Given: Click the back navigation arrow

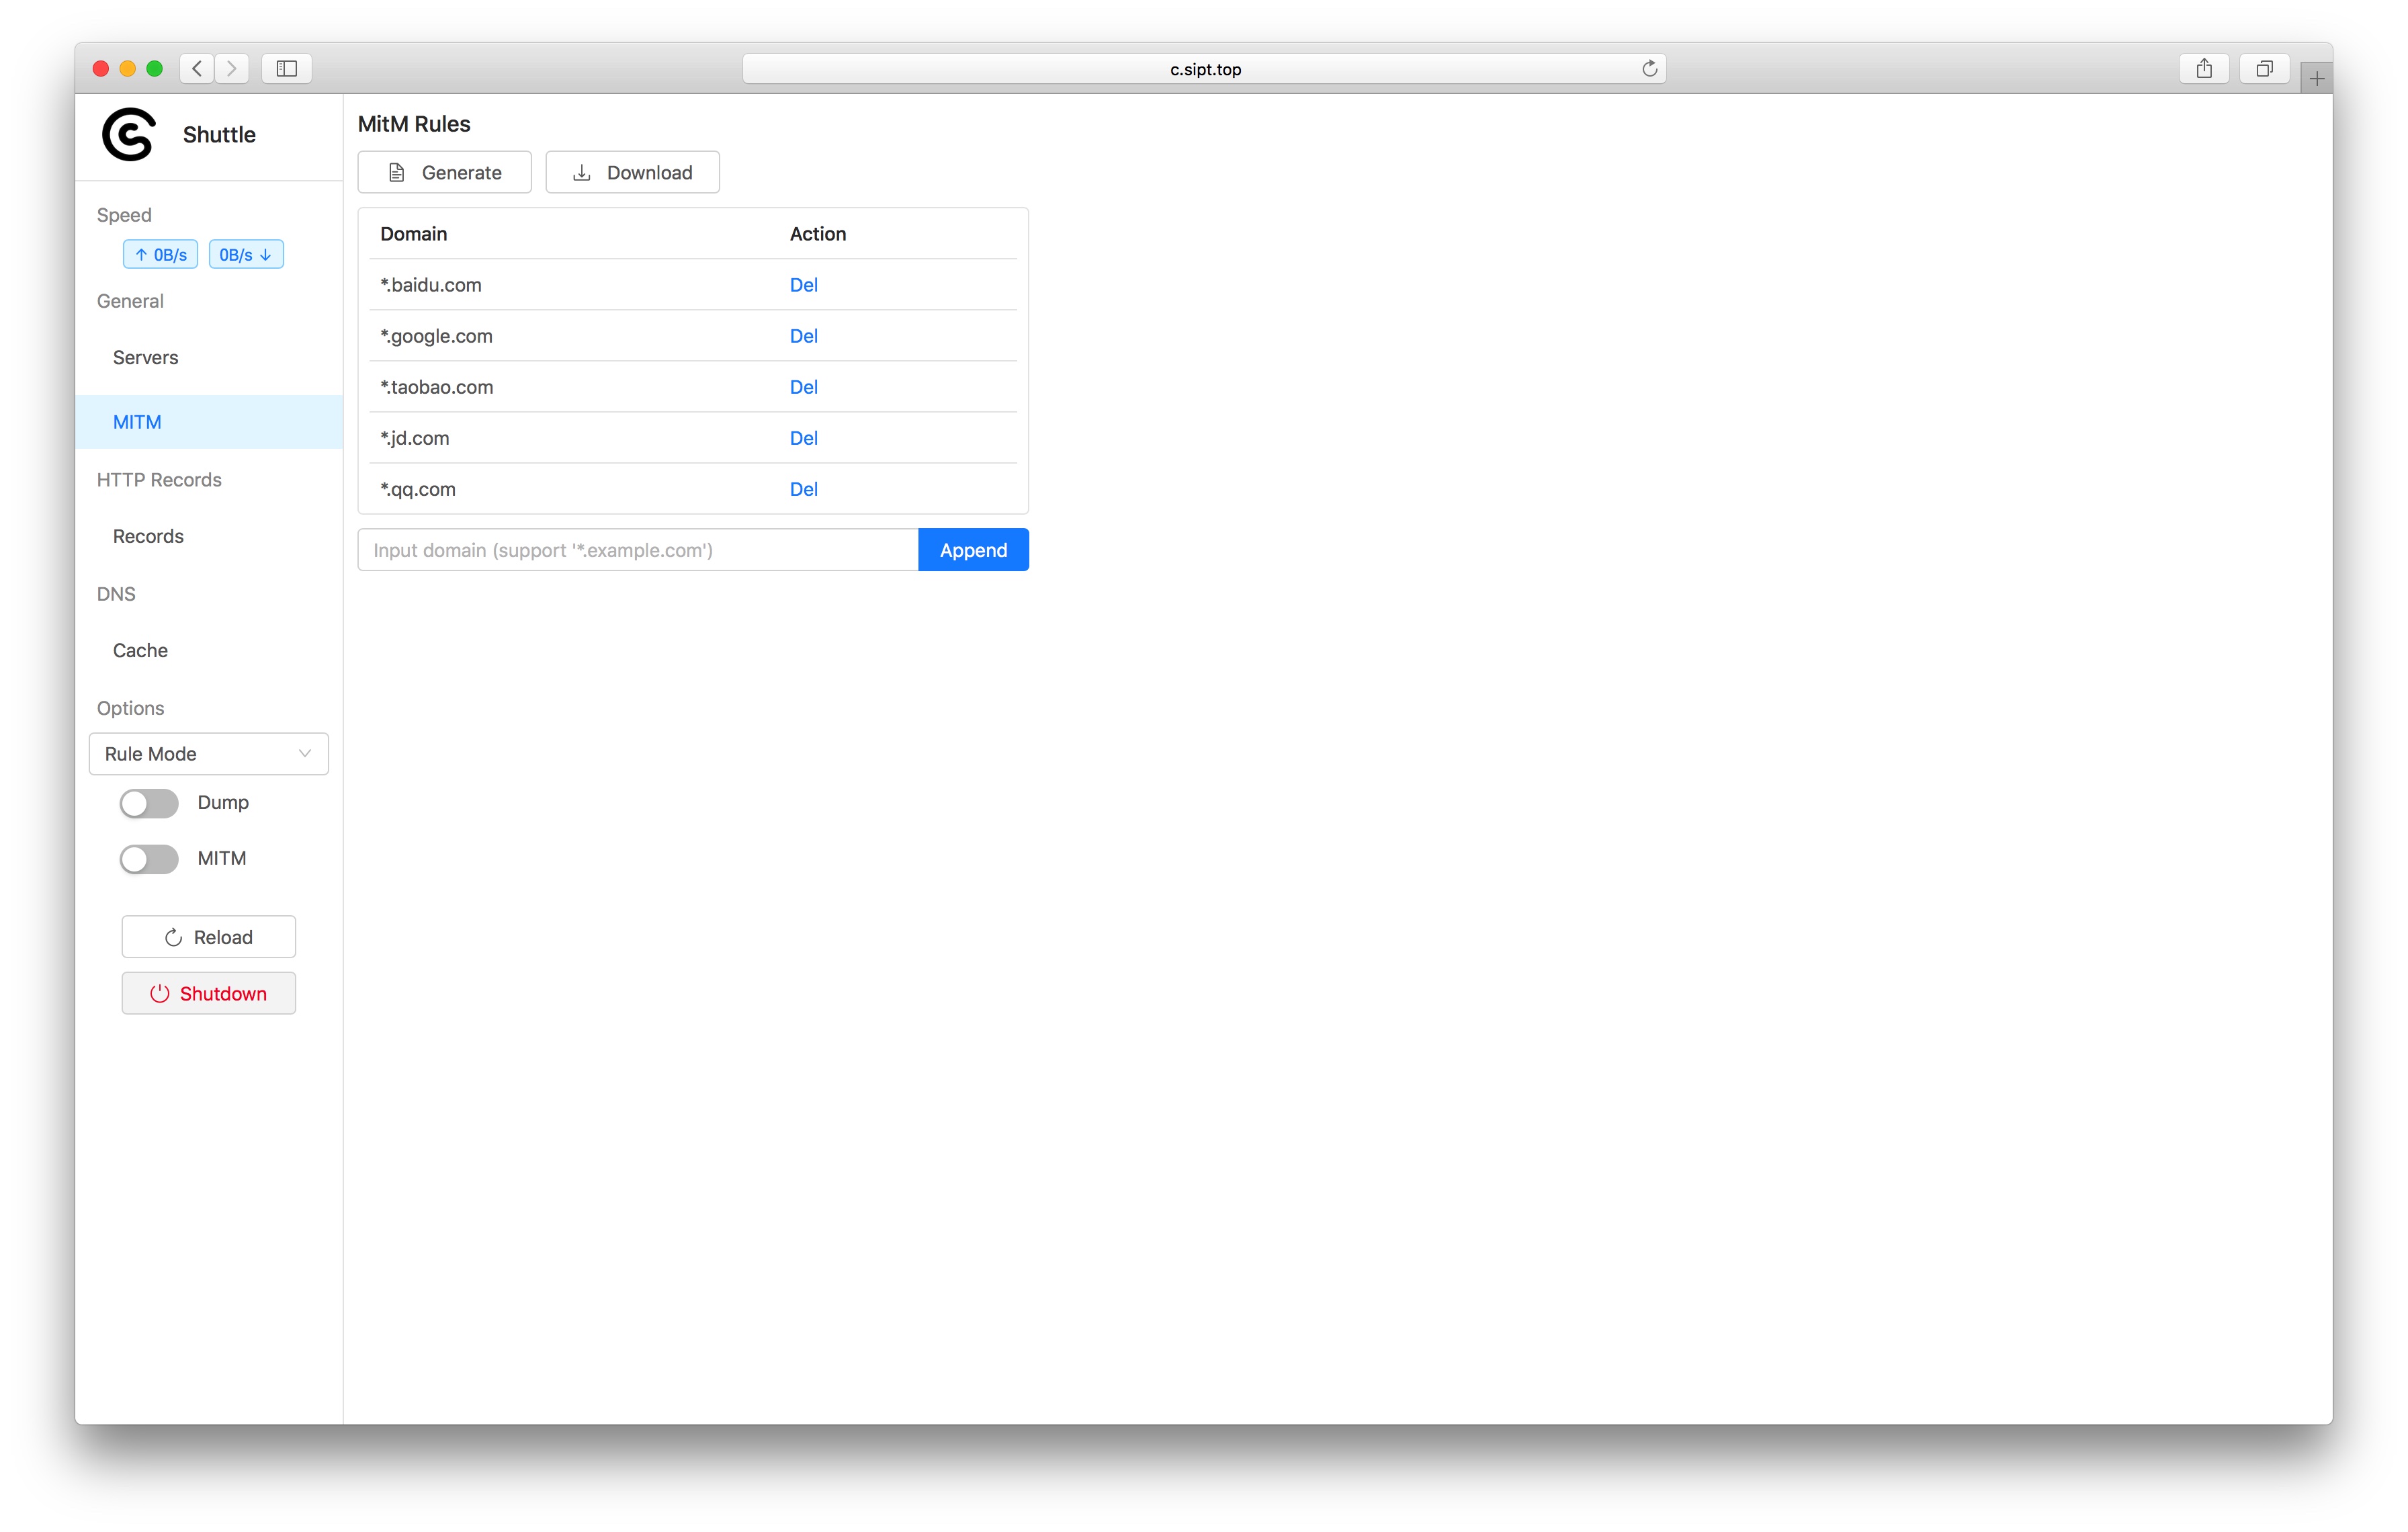Looking at the screenshot, I should coord(198,67).
